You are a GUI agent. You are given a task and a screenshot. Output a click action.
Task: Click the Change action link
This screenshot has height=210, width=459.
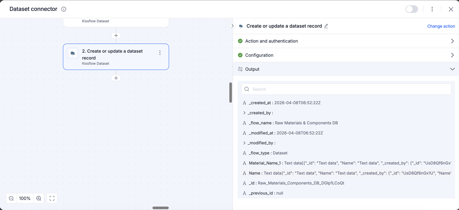[x=441, y=26]
